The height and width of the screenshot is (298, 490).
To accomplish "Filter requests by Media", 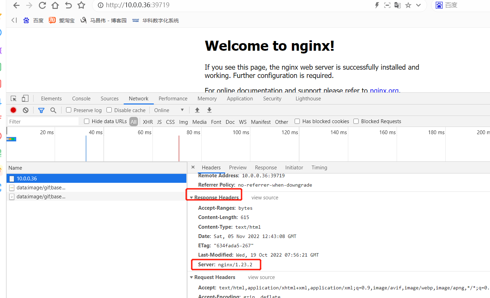I will click(199, 122).
